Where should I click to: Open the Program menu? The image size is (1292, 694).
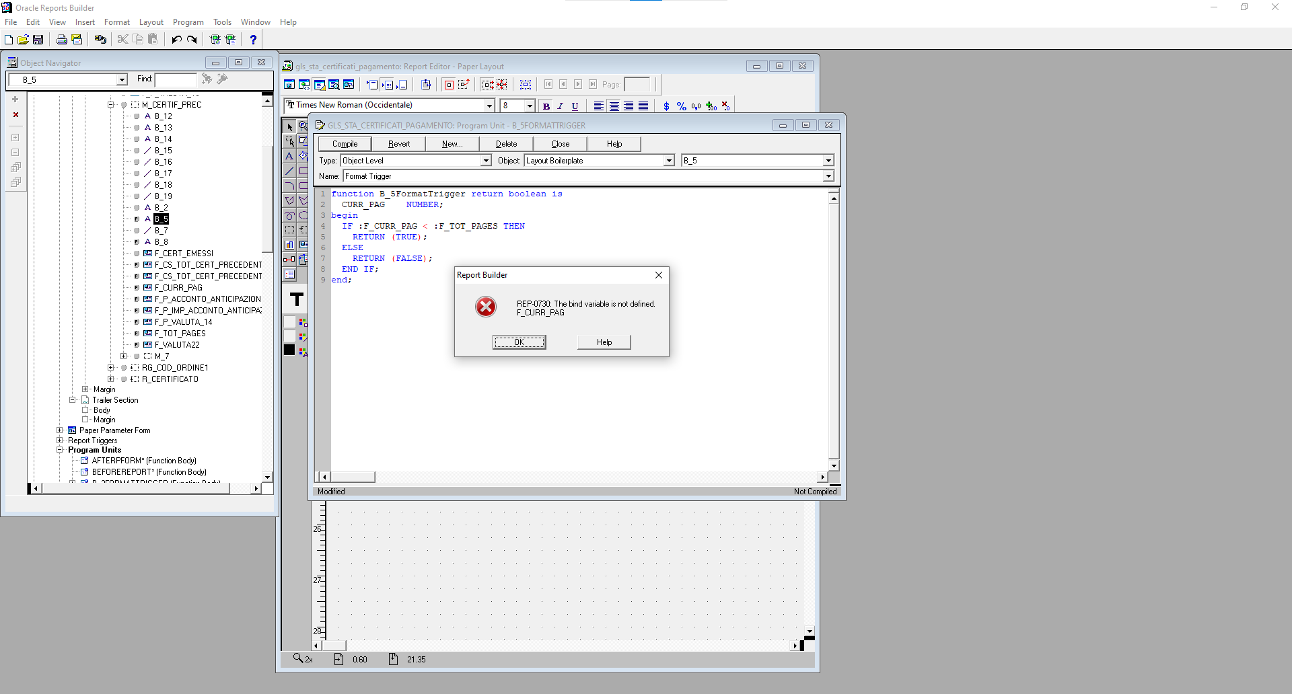point(188,22)
